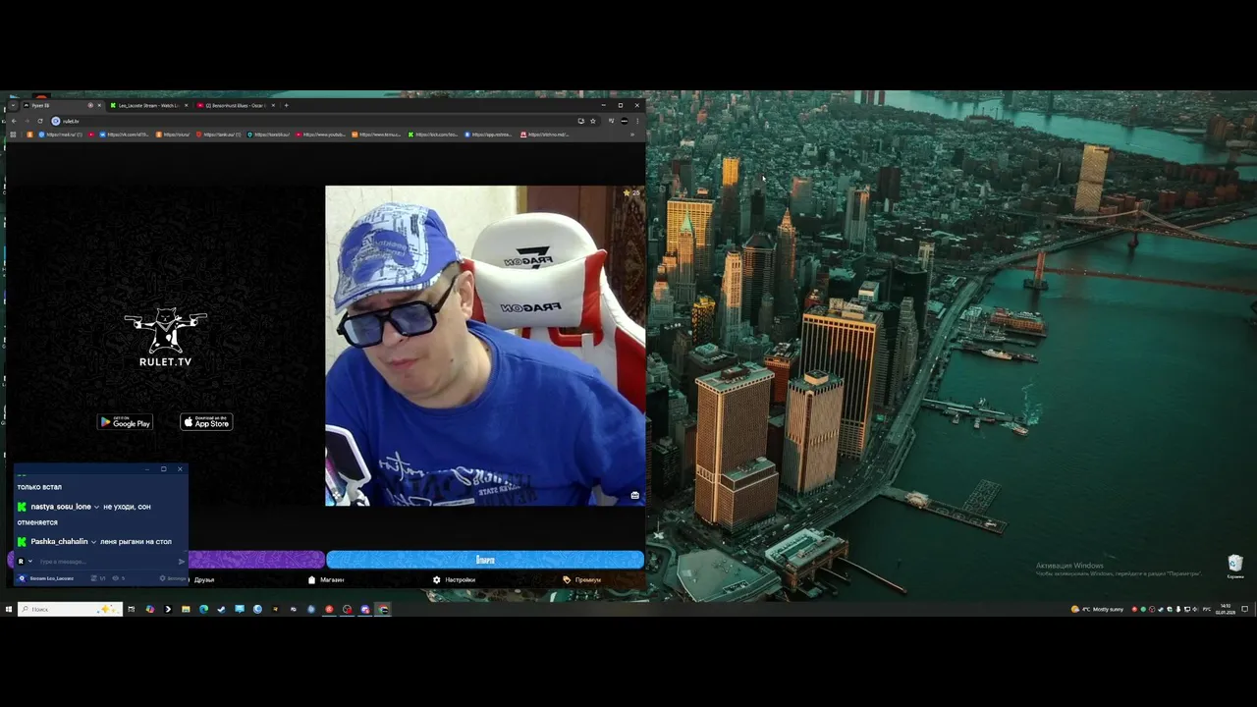Screen dimensions: 1257x707
Task: Open the notification center icon
Action: pos(1244,609)
